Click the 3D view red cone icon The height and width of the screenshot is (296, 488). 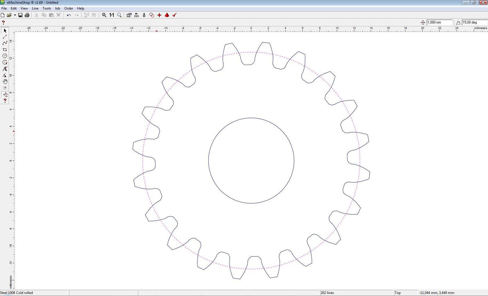coord(167,15)
